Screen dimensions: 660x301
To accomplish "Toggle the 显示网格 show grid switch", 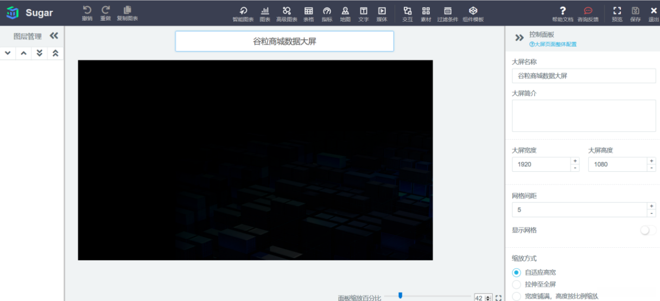I will pos(648,230).
